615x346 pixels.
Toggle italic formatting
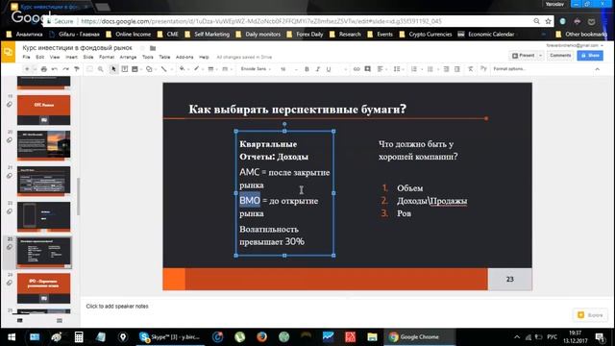[318, 69]
